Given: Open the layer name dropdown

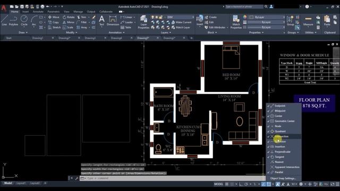Looking at the screenshot, I should (x=180, y=17).
